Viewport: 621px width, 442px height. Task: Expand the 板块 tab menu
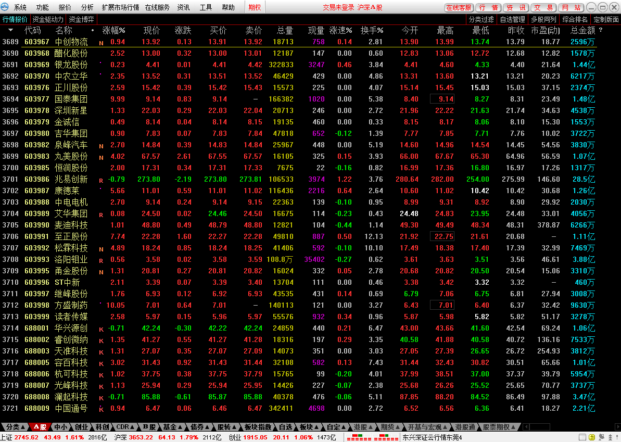click(317, 427)
